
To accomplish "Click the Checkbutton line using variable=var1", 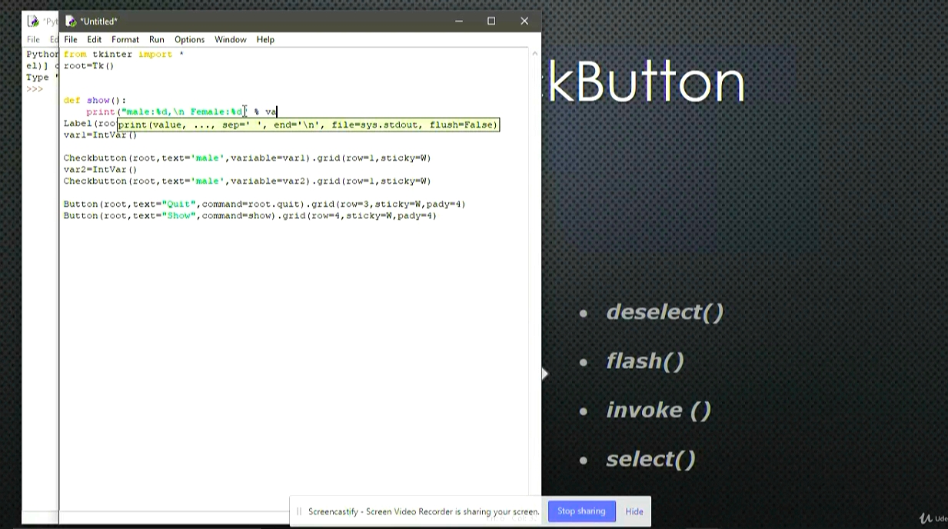I will click(x=247, y=158).
